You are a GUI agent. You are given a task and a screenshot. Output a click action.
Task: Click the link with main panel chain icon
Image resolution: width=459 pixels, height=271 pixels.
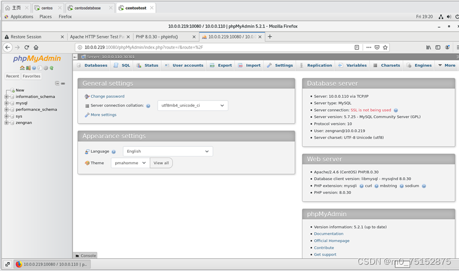[63, 83]
